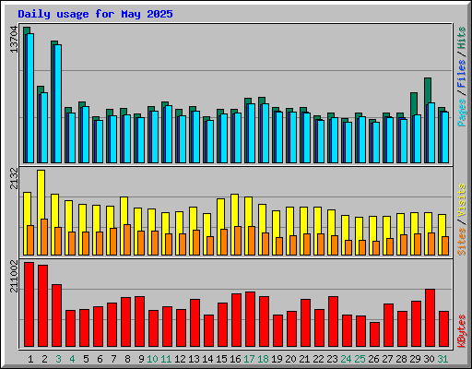Click the green day 10 axis label
This screenshot has width=472, height=369.
tap(152, 359)
